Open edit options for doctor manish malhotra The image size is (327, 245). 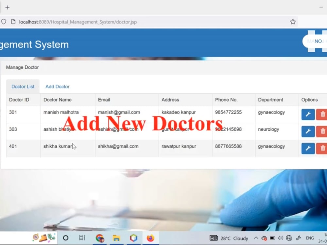click(308, 114)
